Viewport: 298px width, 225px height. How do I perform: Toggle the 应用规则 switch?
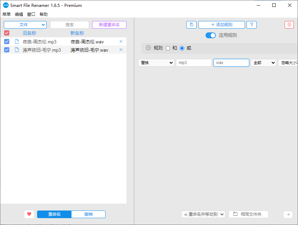(211, 35)
